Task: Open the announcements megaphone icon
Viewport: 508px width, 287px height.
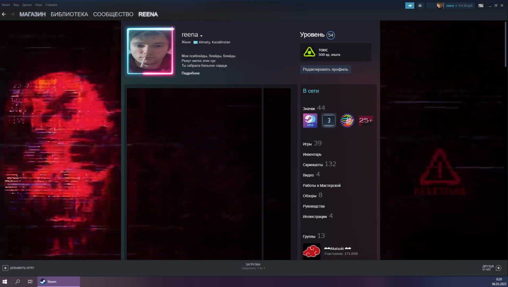Action: 410,6
